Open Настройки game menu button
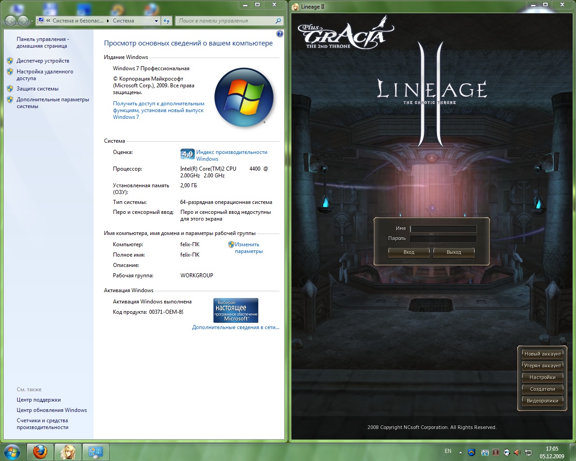Image resolution: width=576 pixels, height=461 pixels. pos(542,377)
